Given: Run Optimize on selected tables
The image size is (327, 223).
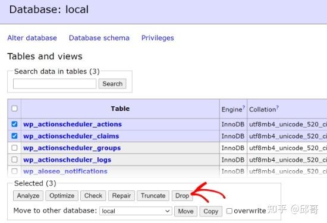Looking at the screenshot, I should tap(62, 196).
